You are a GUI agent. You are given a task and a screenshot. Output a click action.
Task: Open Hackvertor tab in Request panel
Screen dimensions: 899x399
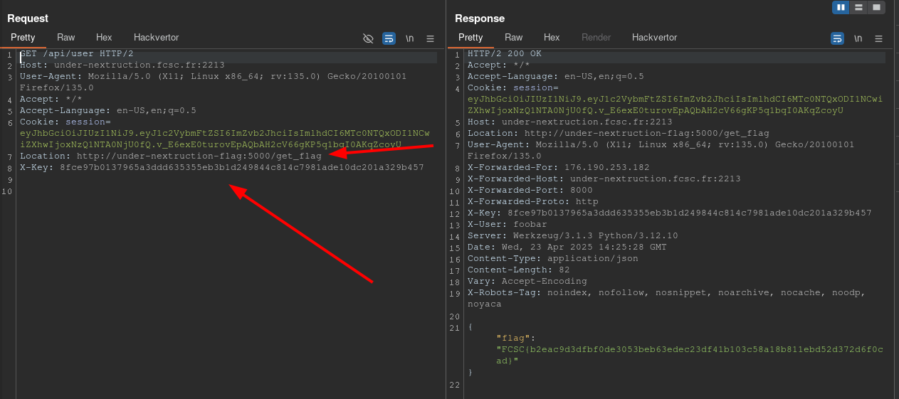[x=156, y=37]
